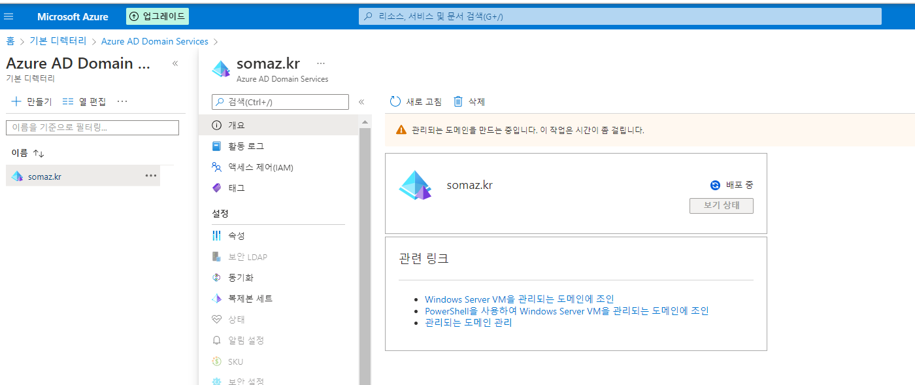This screenshot has height=385, width=915.
Task: Click the large somaz.kr domain card icon
Action: point(416,185)
